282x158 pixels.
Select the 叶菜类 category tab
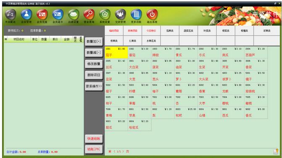coord(207,31)
